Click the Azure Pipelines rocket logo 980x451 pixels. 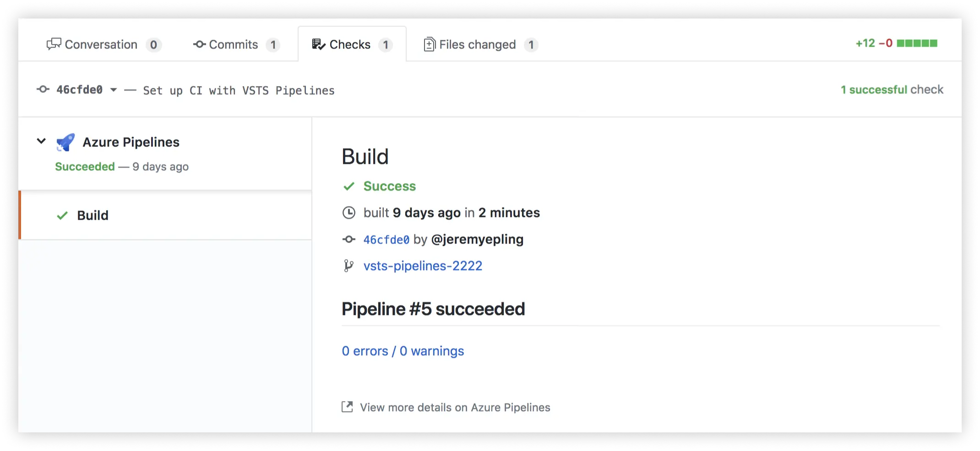coord(65,142)
